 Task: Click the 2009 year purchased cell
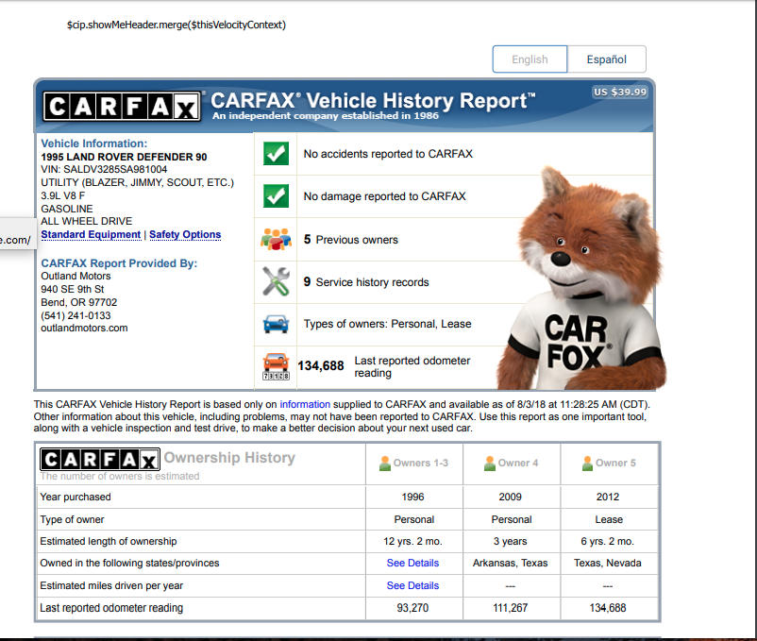(511, 497)
